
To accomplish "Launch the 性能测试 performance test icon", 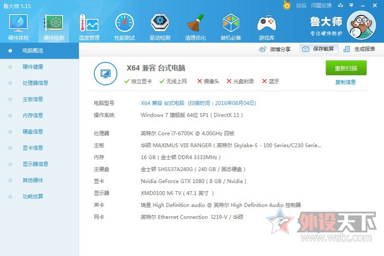I will (x=124, y=27).
